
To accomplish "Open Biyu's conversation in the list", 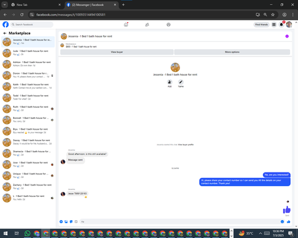I will tap(28, 131).
